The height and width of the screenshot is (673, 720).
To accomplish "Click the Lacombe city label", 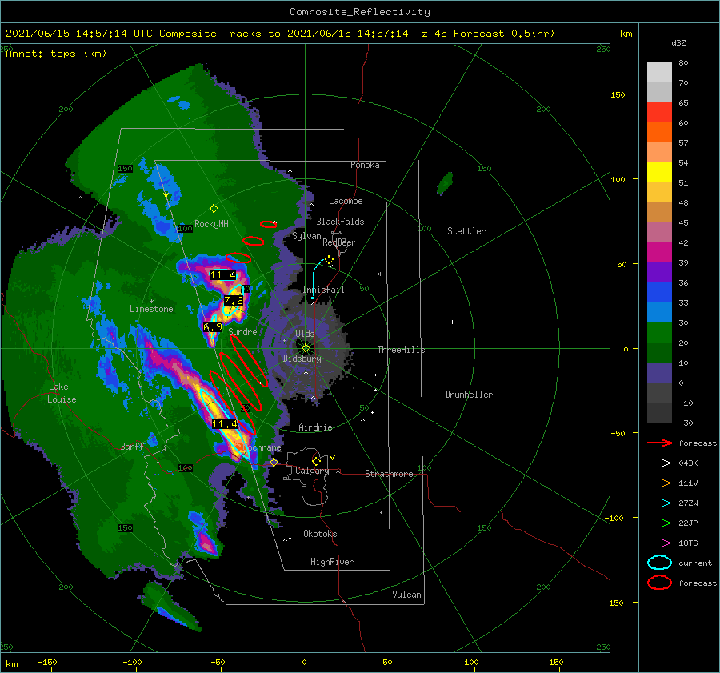I will tap(346, 201).
